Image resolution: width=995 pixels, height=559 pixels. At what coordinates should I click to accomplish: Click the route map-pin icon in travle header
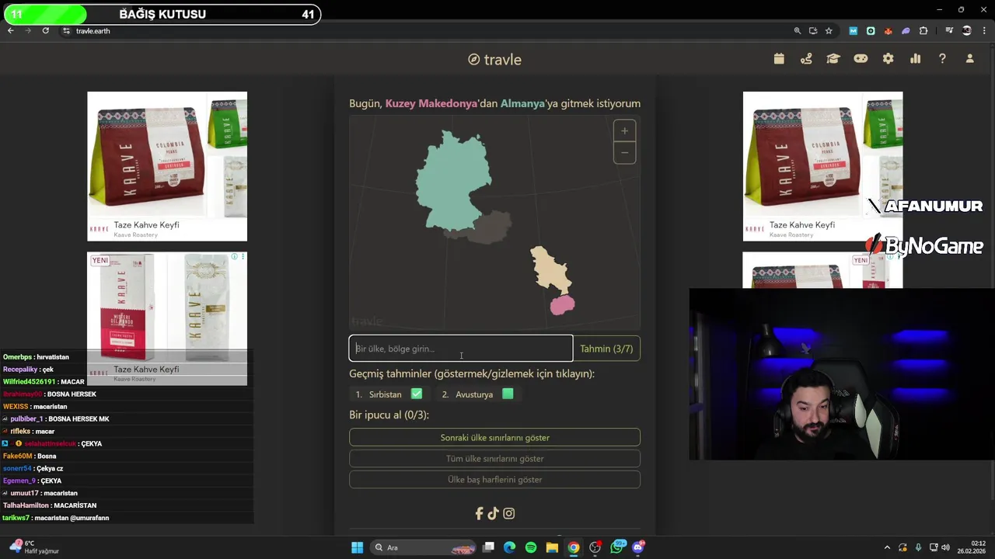pos(806,59)
